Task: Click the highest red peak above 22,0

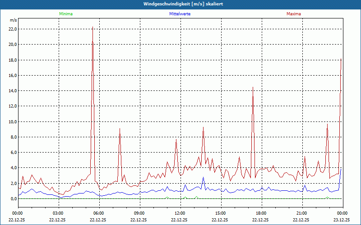Action: coord(93,27)
